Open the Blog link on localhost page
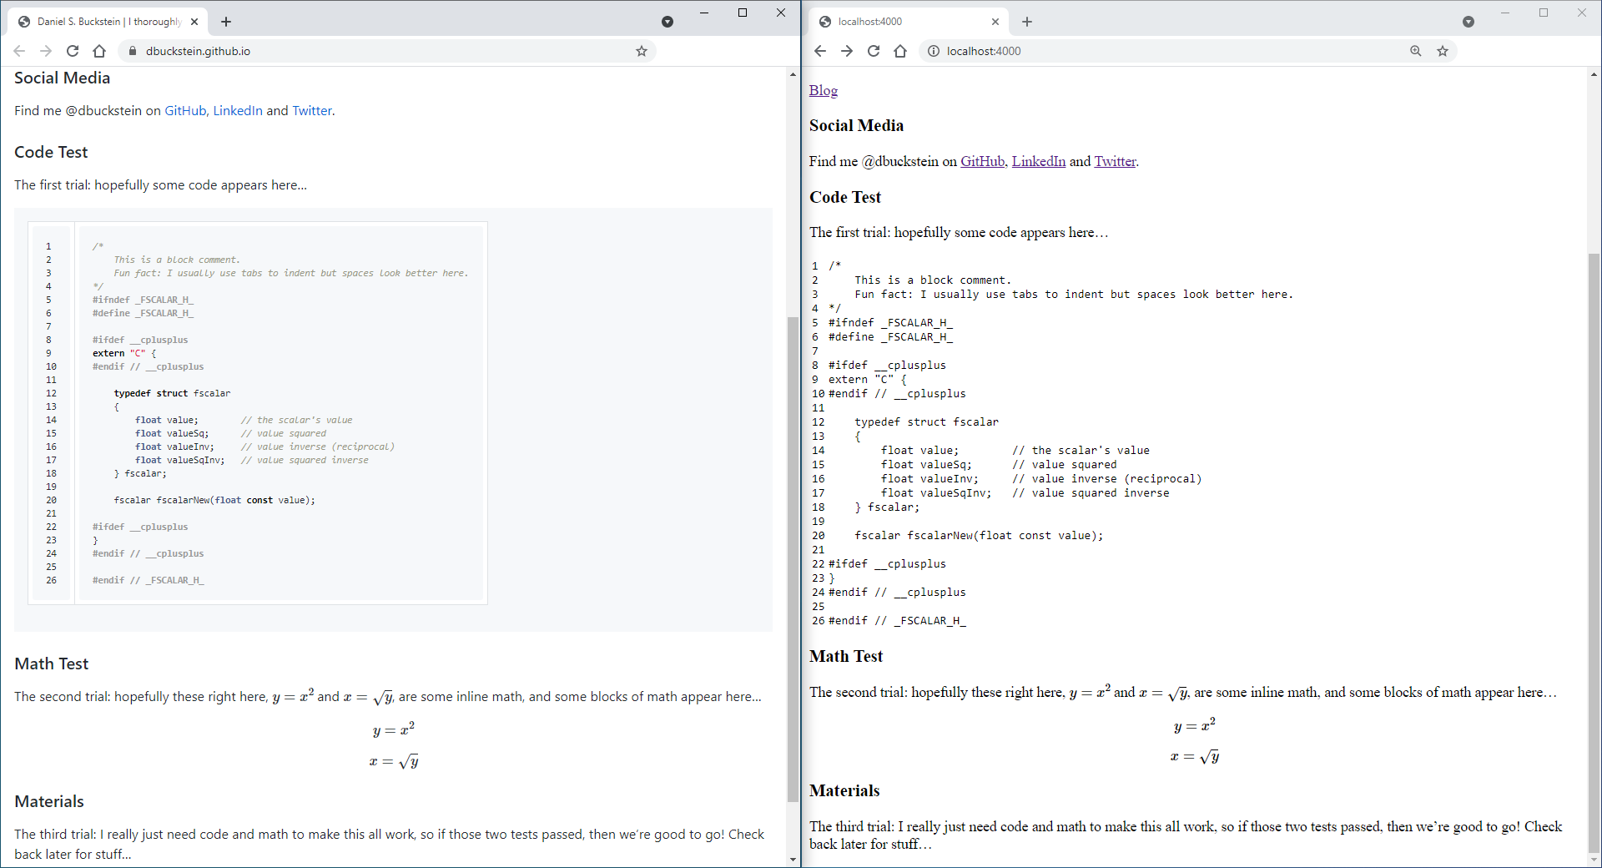Image resolution: width=1602 pixels, height=868 pixels. 823,90
